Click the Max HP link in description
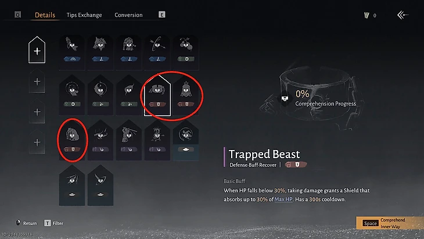 point(283,199)
